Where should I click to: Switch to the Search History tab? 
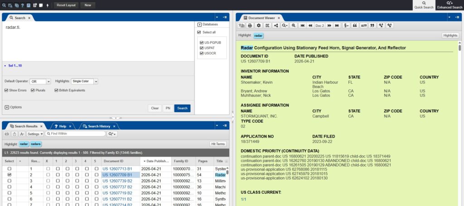(98, 126)
